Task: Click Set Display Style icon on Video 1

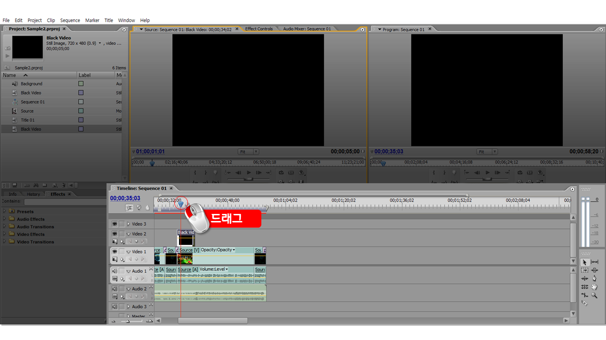Action: coord(114,259)
